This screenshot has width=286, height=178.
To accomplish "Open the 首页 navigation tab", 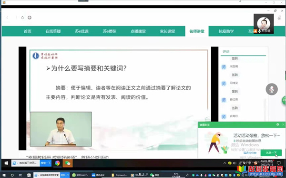I will click(x=28, y=31).
